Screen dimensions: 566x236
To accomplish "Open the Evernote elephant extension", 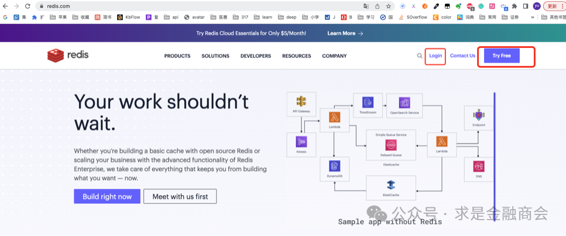I will (458, 6).
